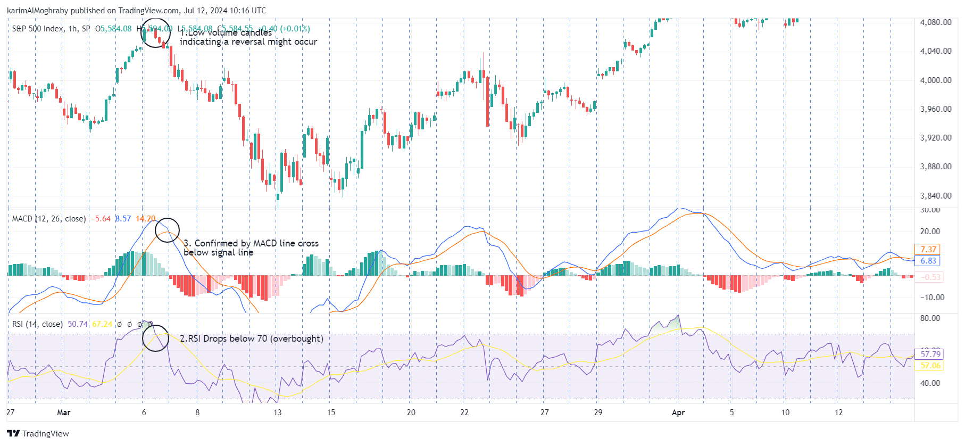Click the 15 date label on time axis

tap(331, 413)
